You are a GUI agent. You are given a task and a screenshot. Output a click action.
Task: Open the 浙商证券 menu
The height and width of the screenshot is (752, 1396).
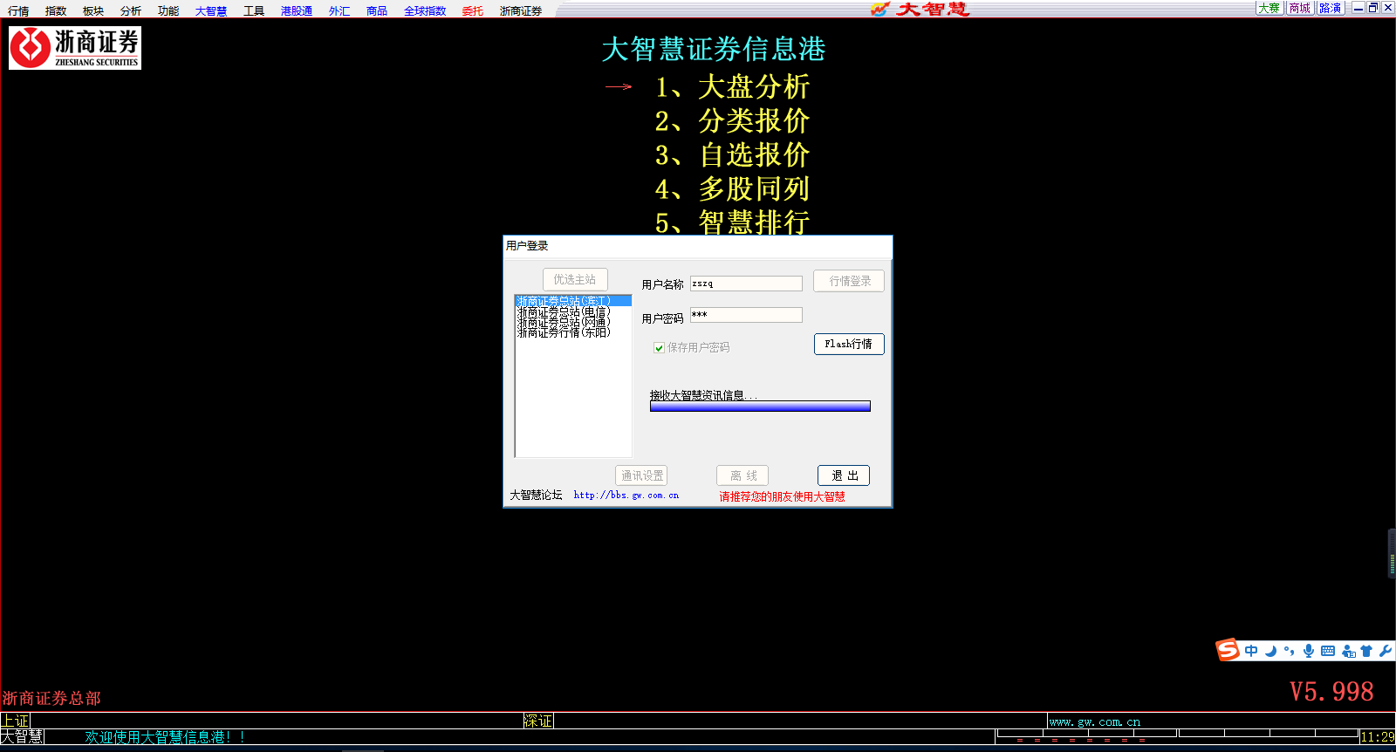(521, 10)
